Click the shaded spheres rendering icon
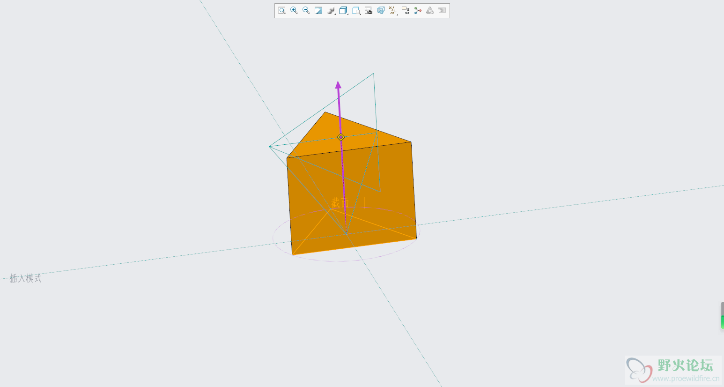This screenshot has width=724, height=387. click(x=331, y=10)
